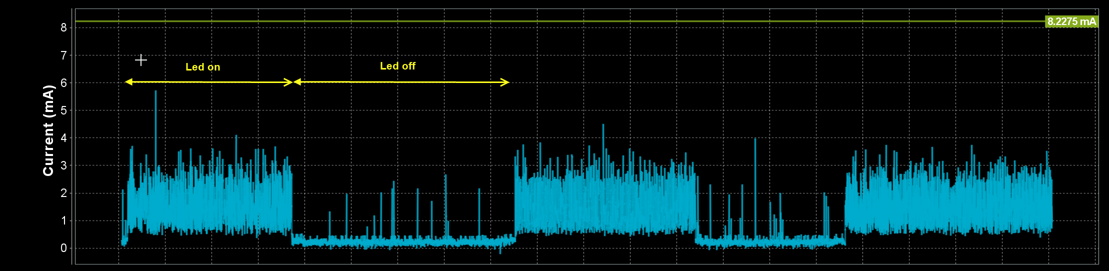Click the y-axis tick label 4
Screen dimensions: 1109x271
pyautogui.click(x=63, y=138)
